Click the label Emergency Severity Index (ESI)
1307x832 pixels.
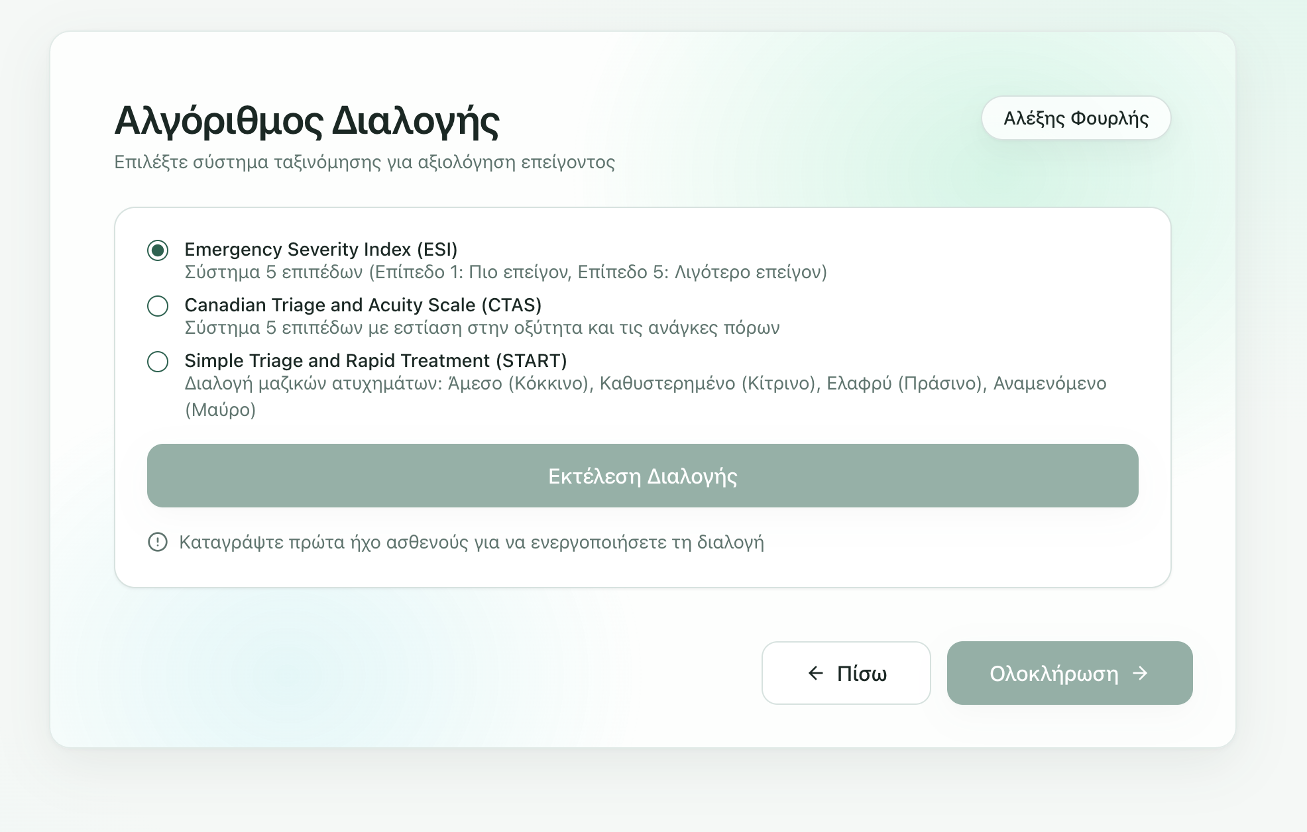pyautogui.click(x=321, y=250)
